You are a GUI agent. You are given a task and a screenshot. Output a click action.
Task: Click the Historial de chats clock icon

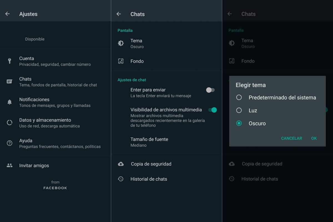point(121,179)
